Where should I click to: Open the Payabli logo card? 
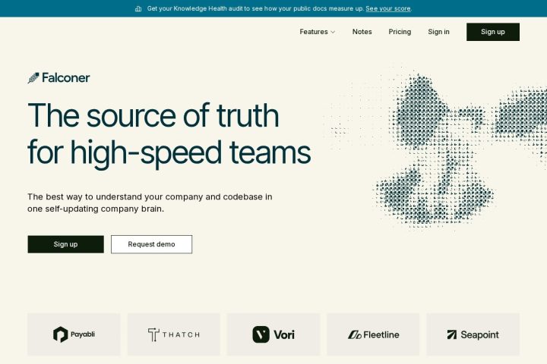click(74, 334)
